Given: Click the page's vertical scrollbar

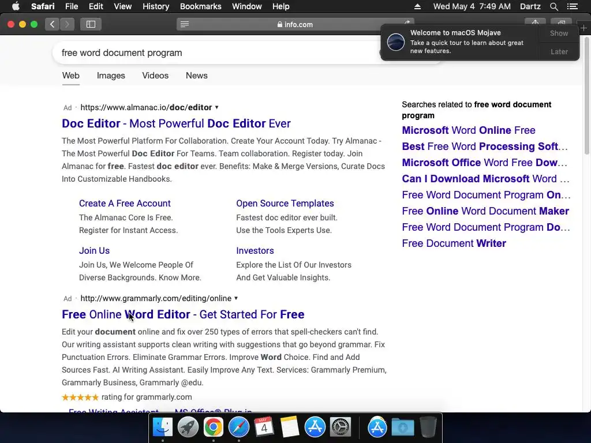Looking at the screenshot, I should coord(586,95).
